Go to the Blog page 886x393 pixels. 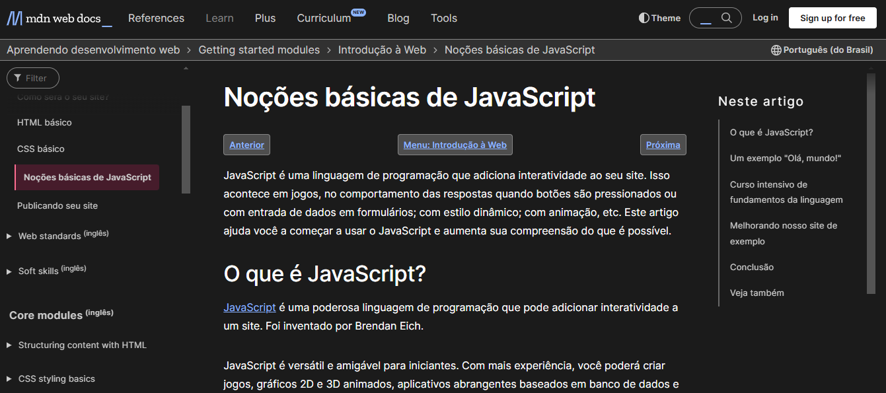[398, 18]
